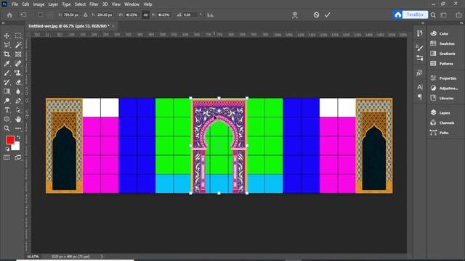Open the Select menu

[80, 4]
